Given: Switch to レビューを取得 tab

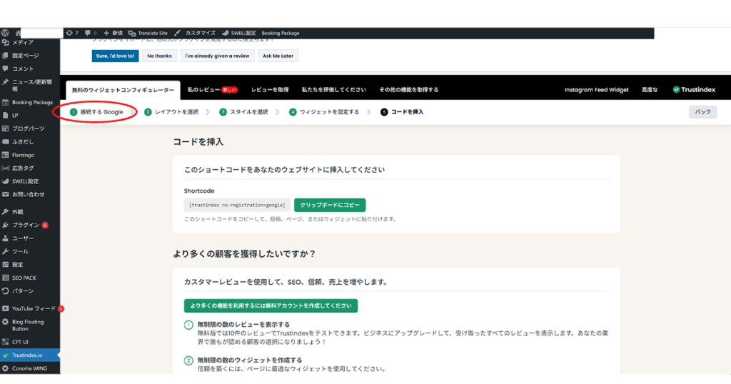Looking at the screenshot, I should coord(270,90).
